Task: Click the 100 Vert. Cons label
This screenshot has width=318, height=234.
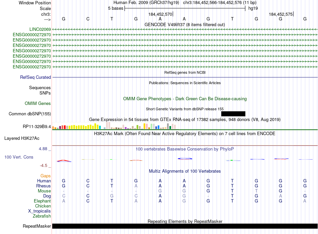Action: (x=19, y=157)
